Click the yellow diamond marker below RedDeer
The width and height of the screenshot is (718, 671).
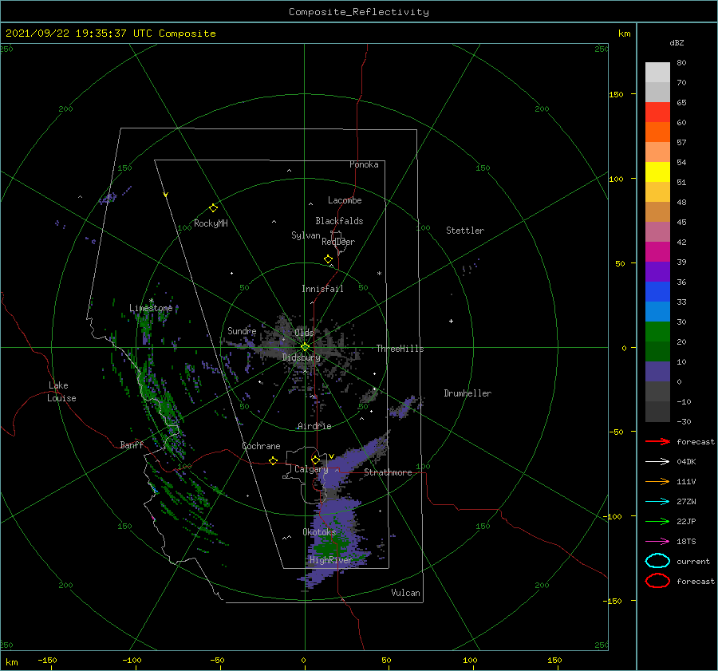tap(329, 259)
